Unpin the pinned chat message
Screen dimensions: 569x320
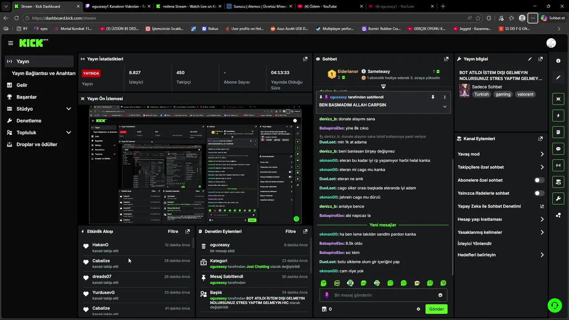[x=433, y=97]
